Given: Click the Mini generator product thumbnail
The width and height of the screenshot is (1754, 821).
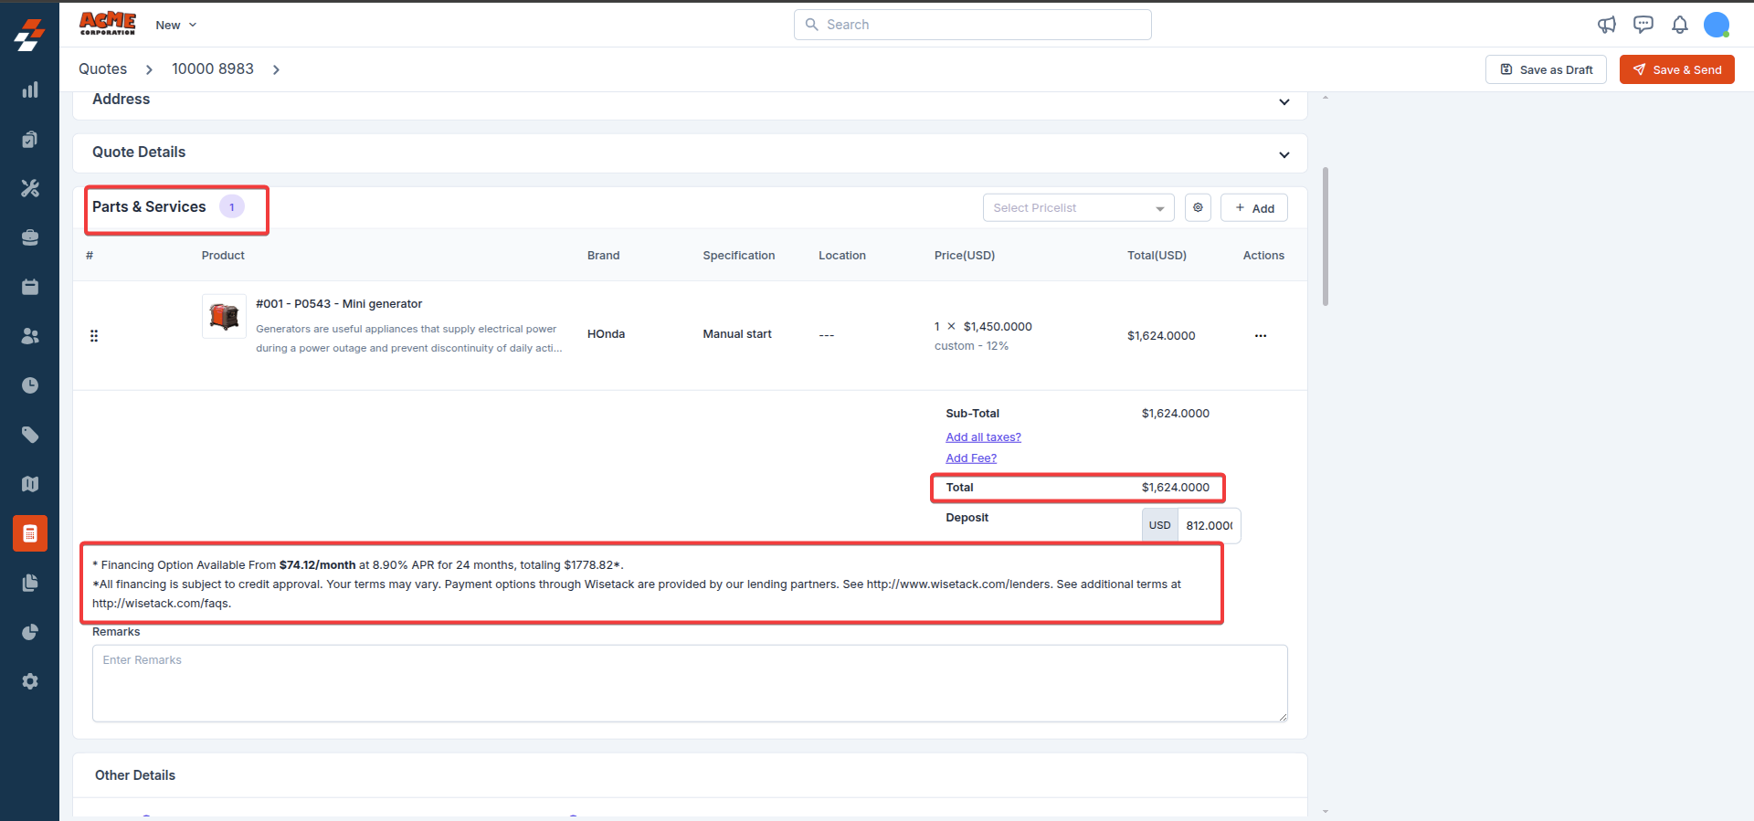Looking at the screenshot, I should click(224, 316).
